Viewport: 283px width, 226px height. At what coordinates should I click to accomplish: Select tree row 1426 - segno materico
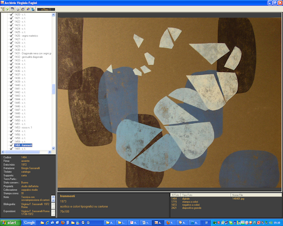(26, 36)
